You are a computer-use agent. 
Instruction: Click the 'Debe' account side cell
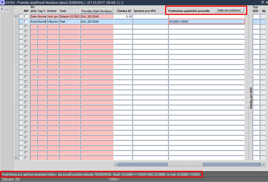pyautogui.click(x=34, y=16)
